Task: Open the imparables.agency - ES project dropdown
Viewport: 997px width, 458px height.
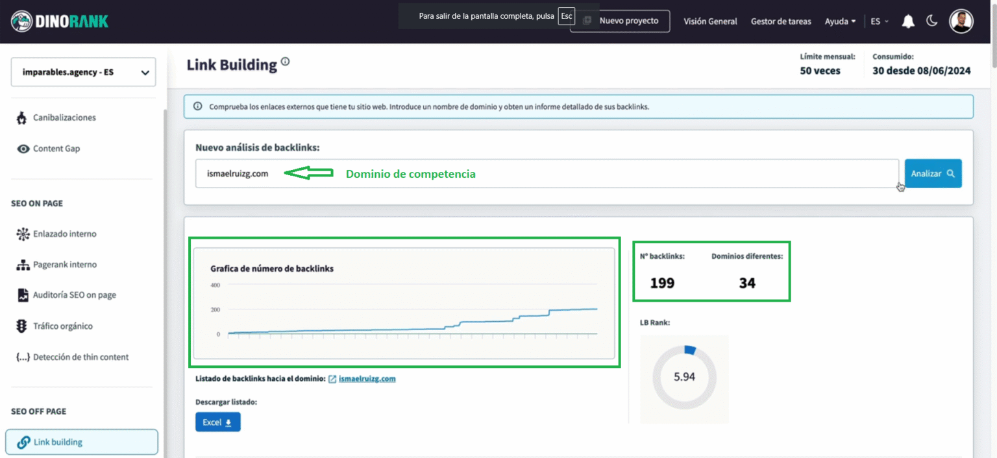Action: tap(83, 72)
